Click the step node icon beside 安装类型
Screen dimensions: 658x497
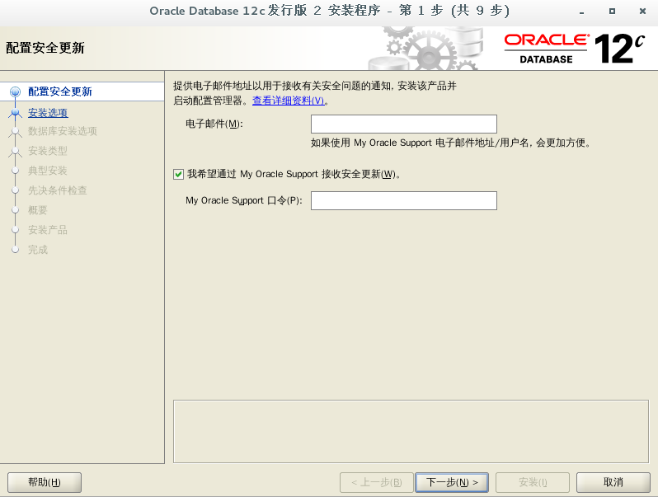pos(15,151)
